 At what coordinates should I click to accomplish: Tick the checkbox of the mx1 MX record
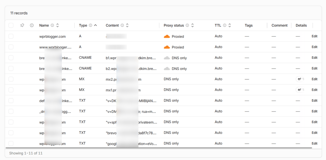[x=11, y=90]
